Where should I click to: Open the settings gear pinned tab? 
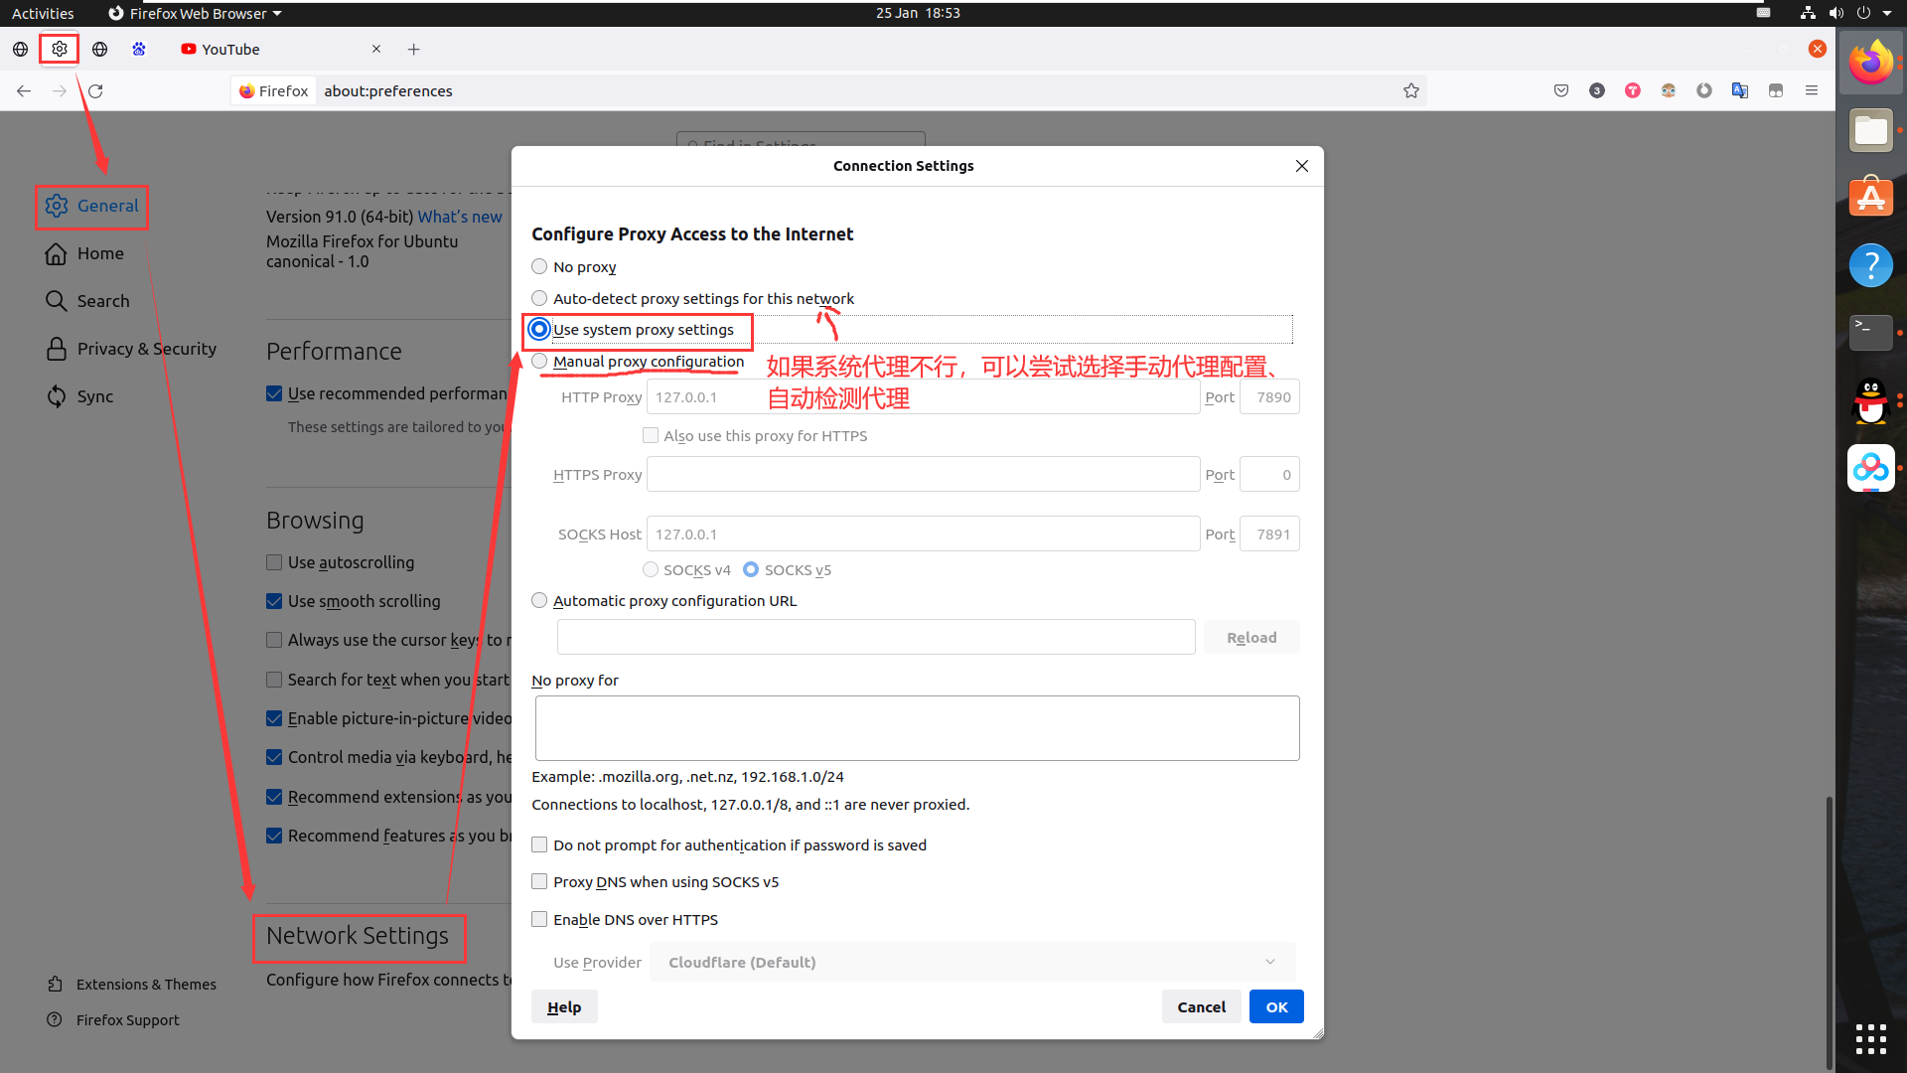(60, 49)
